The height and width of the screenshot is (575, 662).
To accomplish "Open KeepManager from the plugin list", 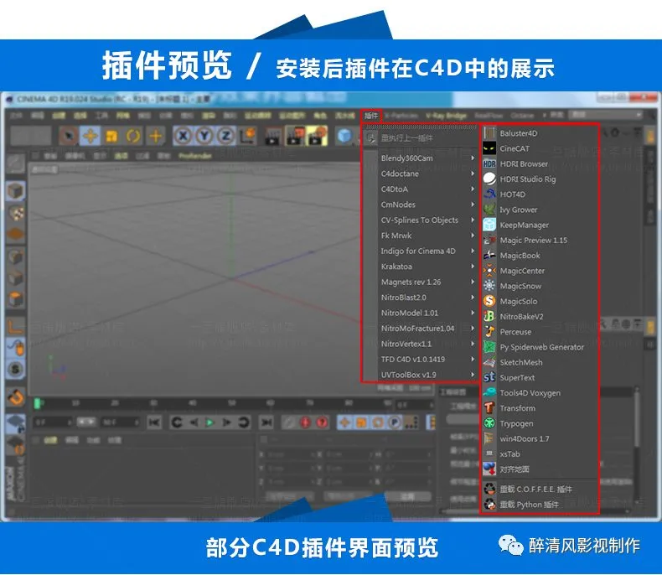I will click(540, 225).
